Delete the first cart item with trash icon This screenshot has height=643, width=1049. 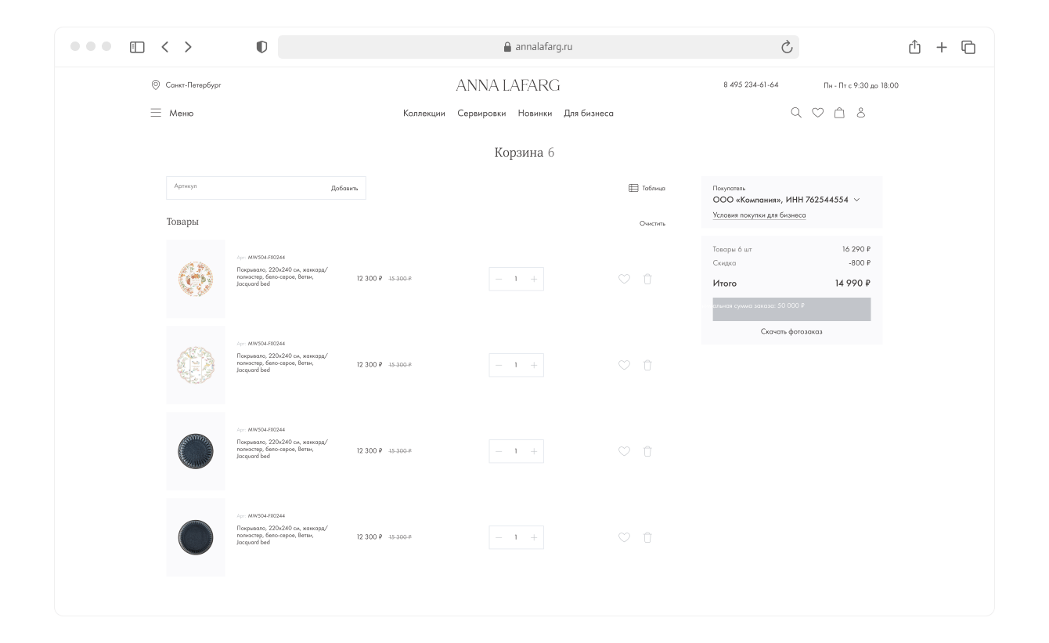point(647,279)
